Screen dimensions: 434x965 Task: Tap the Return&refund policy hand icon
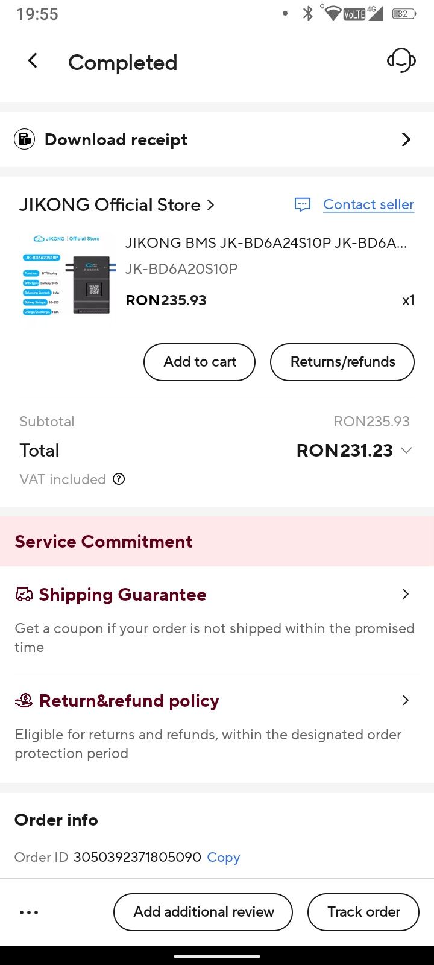(x=24, y=701)
